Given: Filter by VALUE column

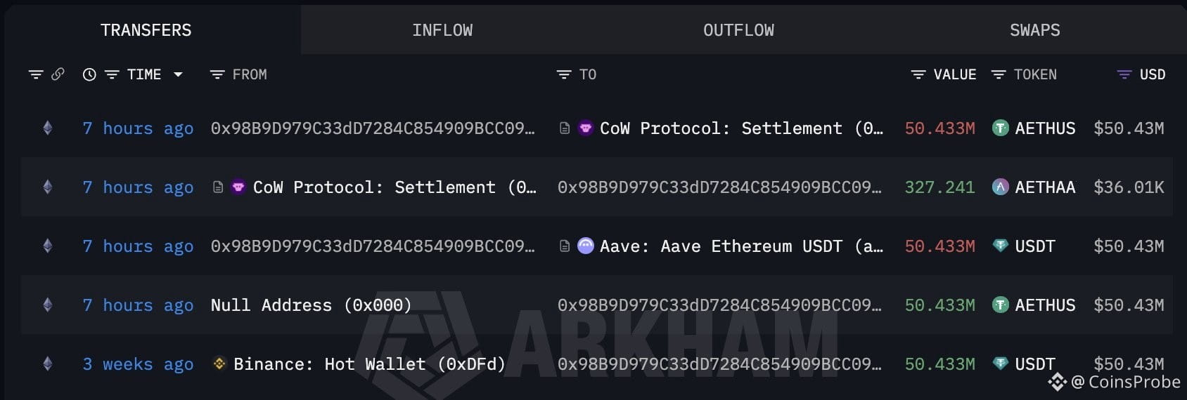Looking at the screenshot, I should coord(918,74).
